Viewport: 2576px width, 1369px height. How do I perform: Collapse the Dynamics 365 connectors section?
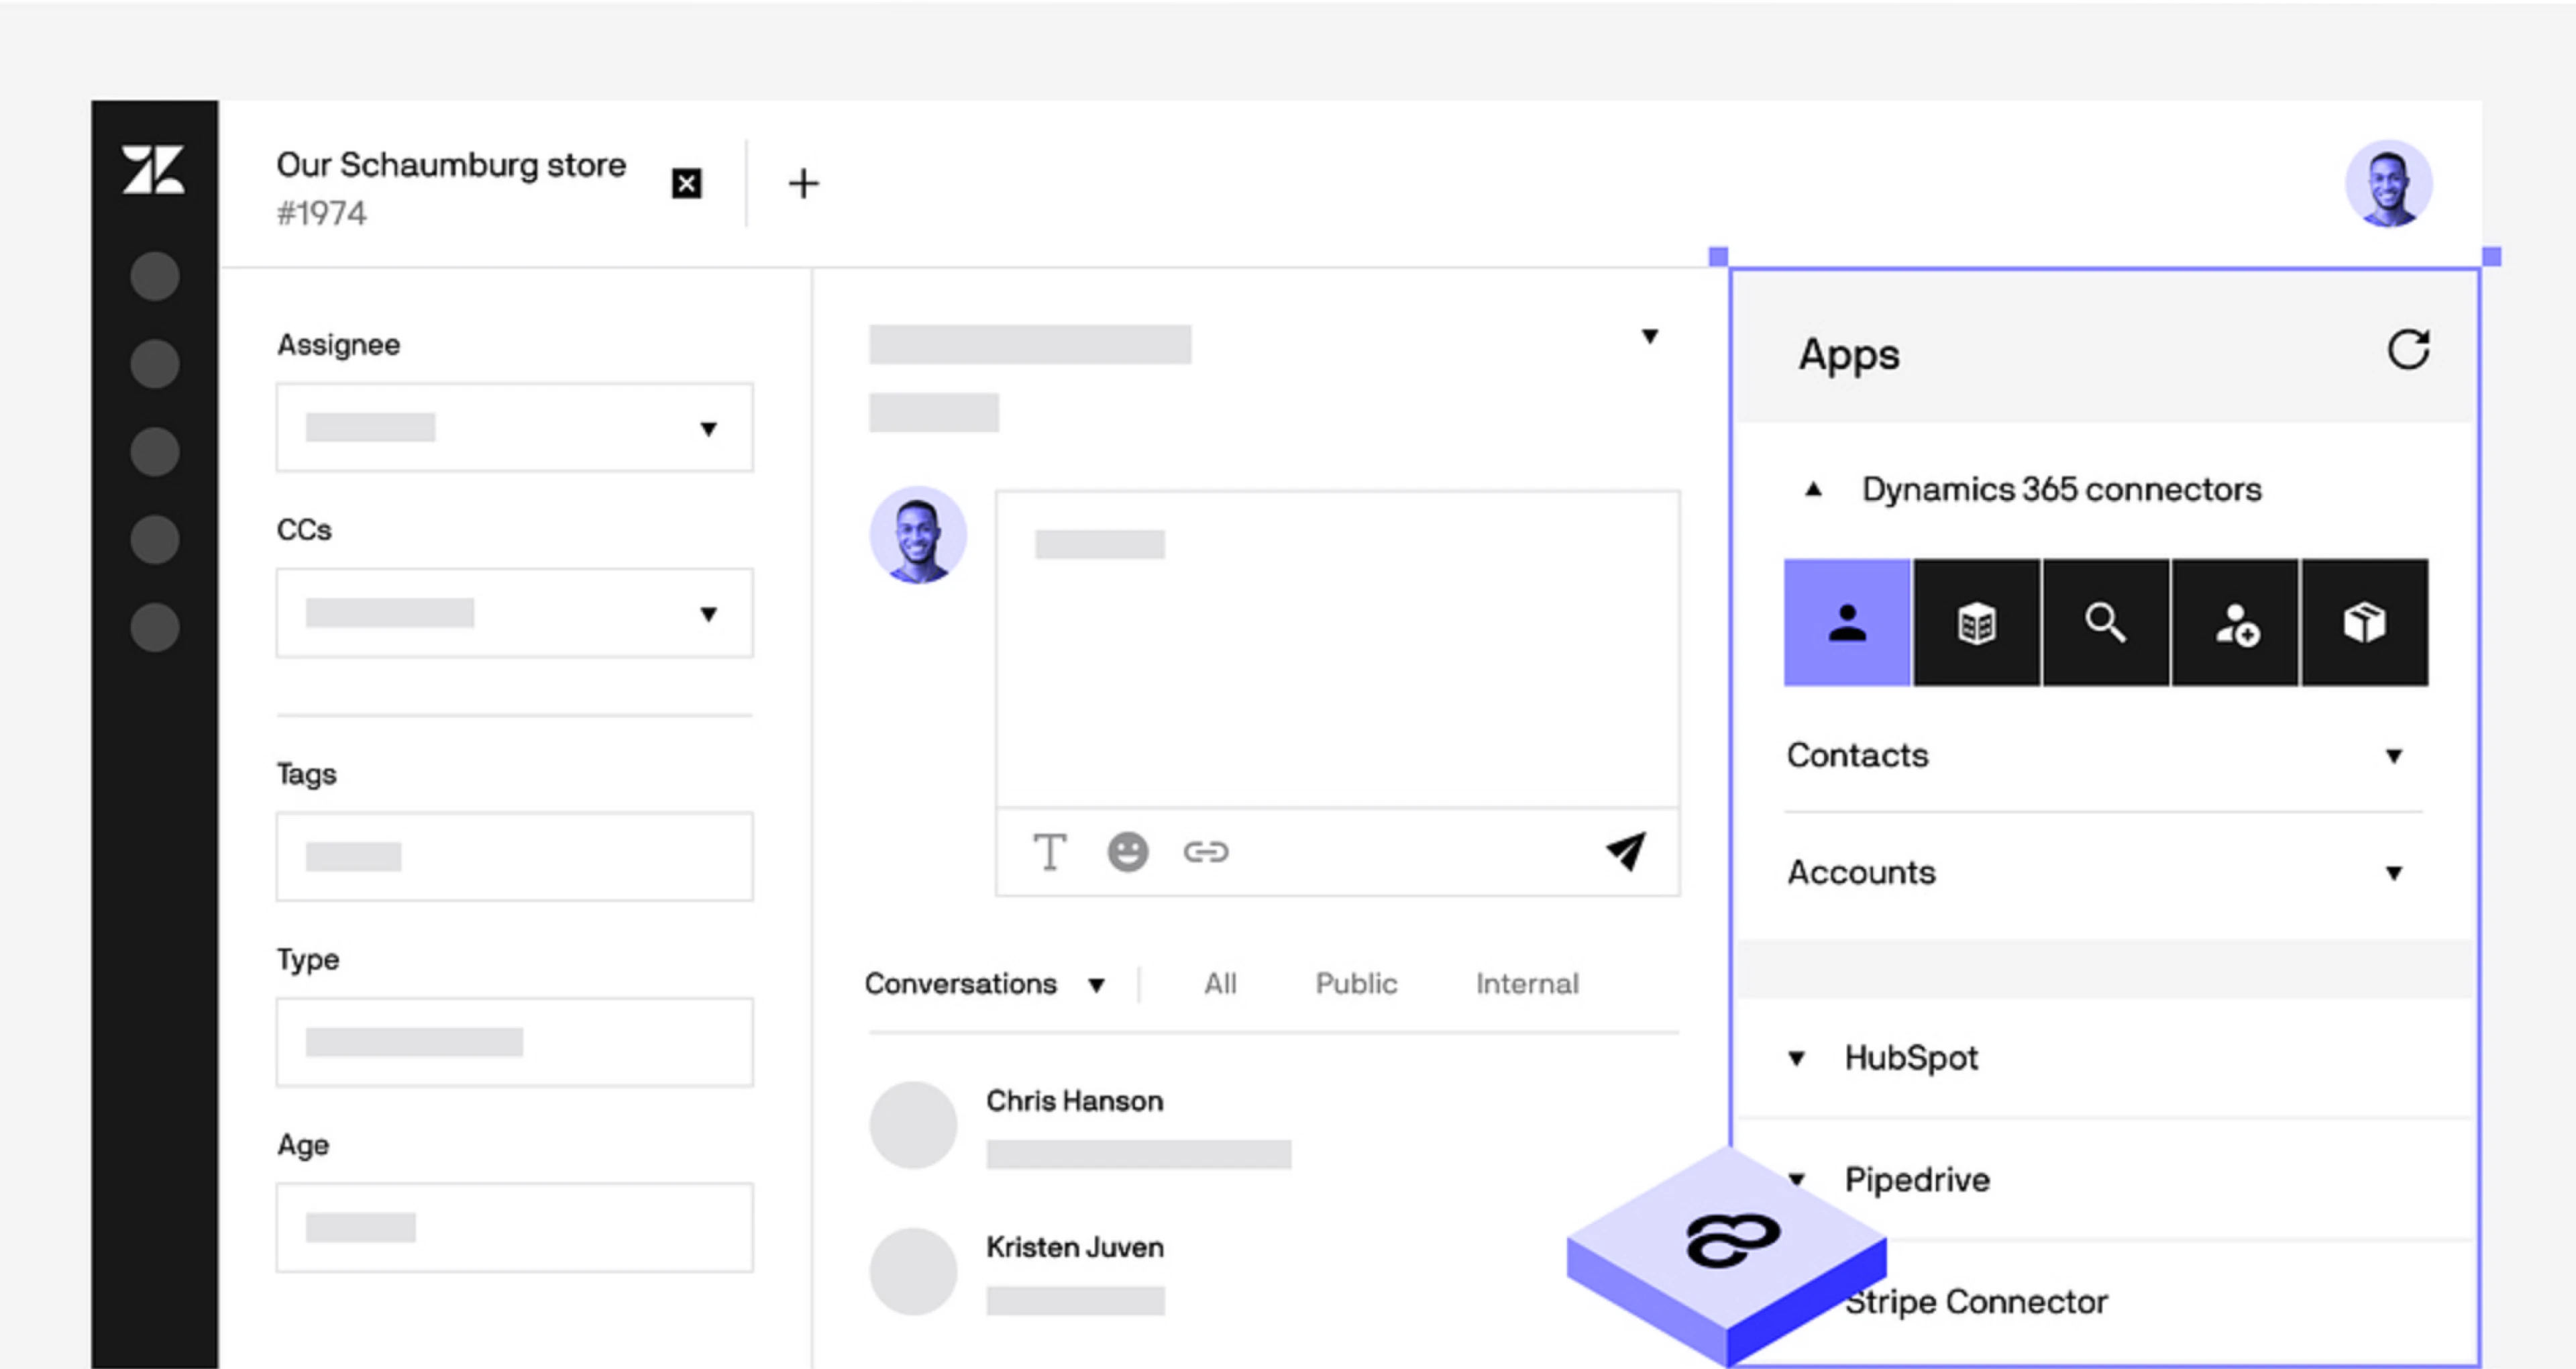[x=1815, y=489]
